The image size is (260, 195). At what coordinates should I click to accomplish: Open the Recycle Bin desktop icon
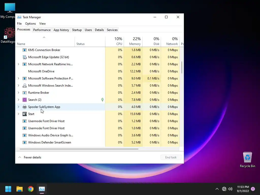pyautogui.click(x=247, y=159)
